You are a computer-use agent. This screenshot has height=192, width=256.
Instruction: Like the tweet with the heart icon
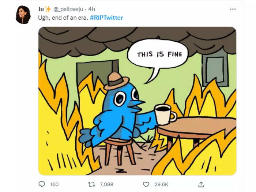(146, 184)
